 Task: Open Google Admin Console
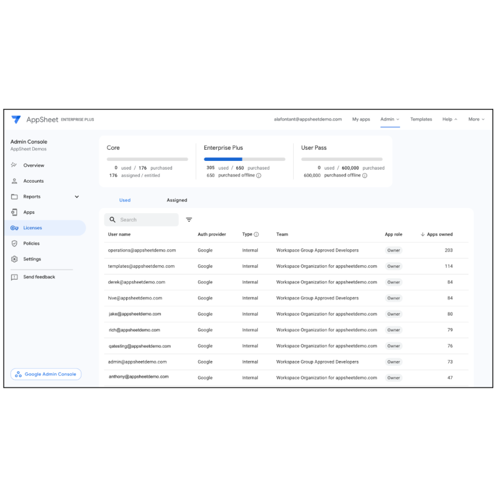(46, 375)
